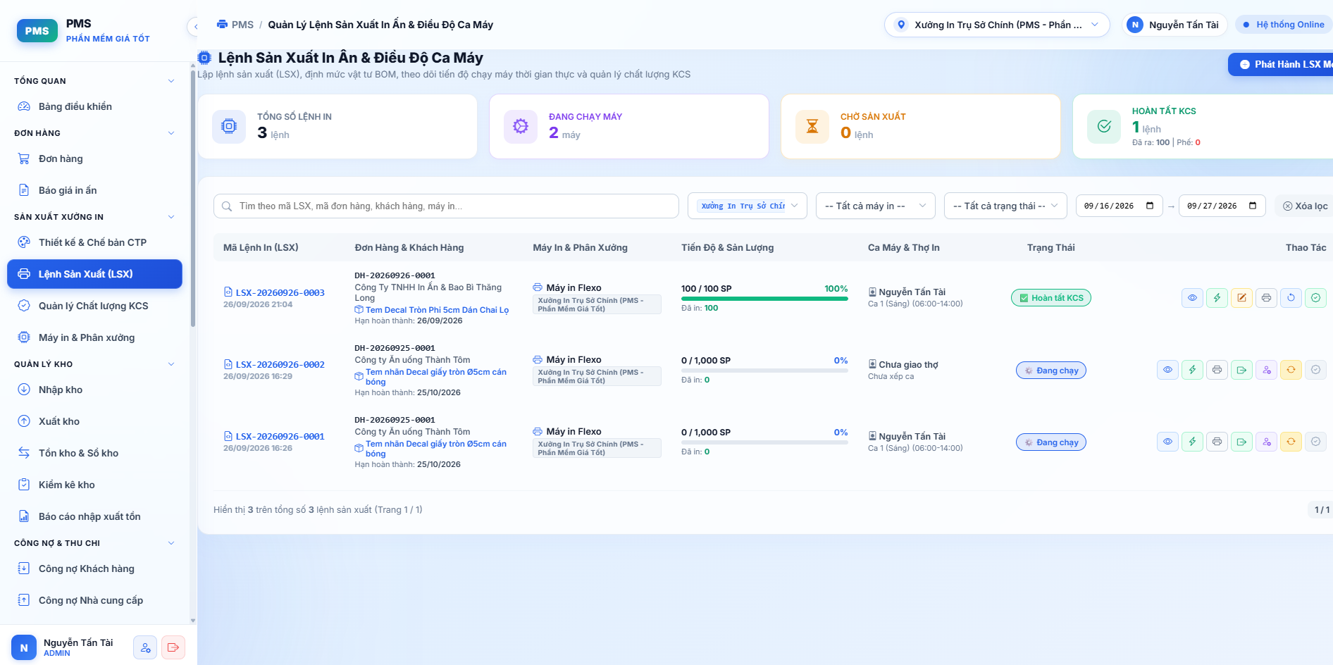Image resolution: width=1333 pixels, height=665 pixels.
Task: Click the orange sync icon for LSX-20260926-0002
Action: pyautogui.click(x=1291, y=370)
